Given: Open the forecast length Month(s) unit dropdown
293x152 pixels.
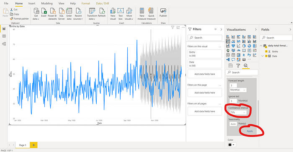Looking at the screenshot, I should [x=238, y=90].
